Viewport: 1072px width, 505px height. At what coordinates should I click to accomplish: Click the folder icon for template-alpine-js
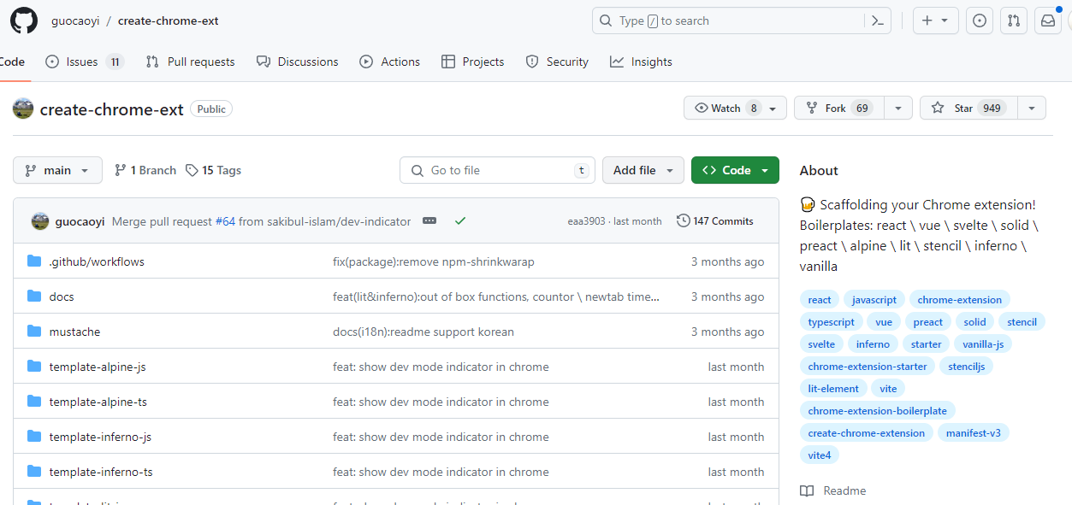(x=34, y=367)
